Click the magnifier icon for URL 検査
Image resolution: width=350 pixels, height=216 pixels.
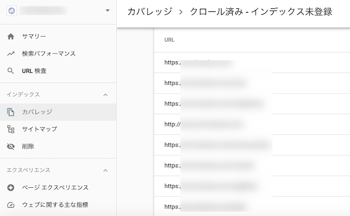pyautogui.click(x=11, y=71)
